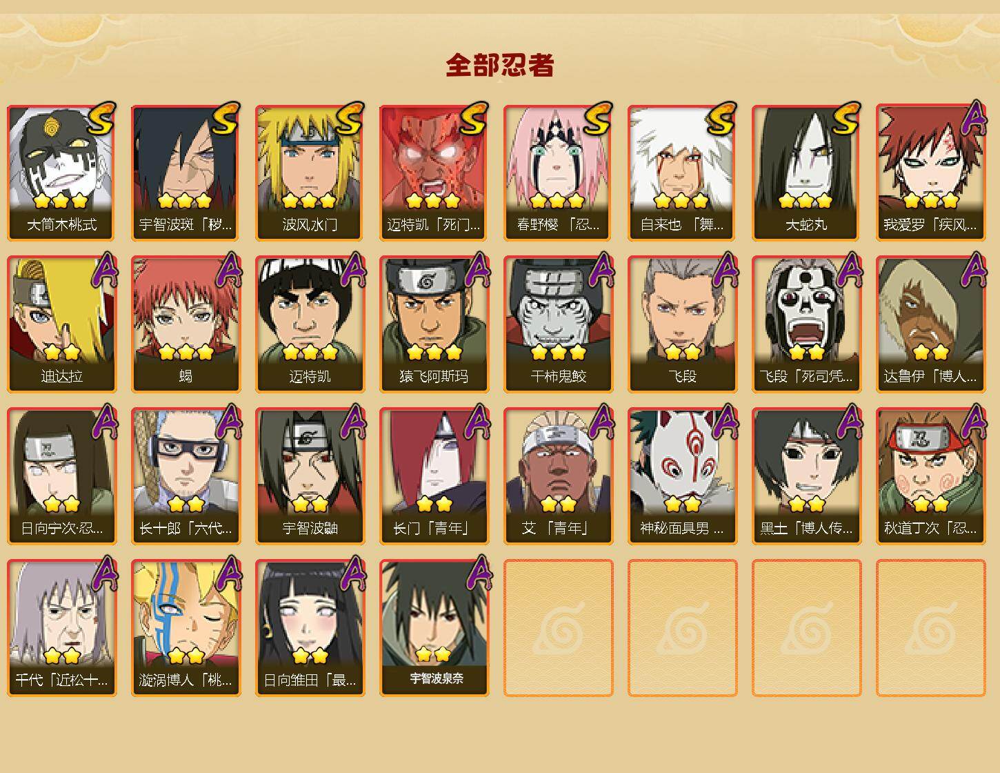Click the first empty ninja slot

[558, 628]
